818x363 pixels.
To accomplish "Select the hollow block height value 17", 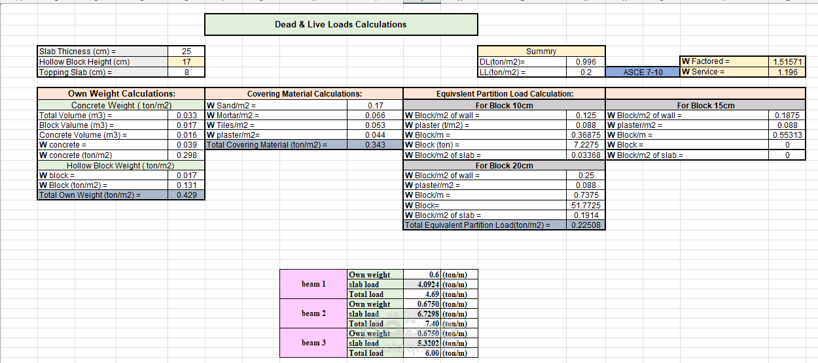I will 187,62.
